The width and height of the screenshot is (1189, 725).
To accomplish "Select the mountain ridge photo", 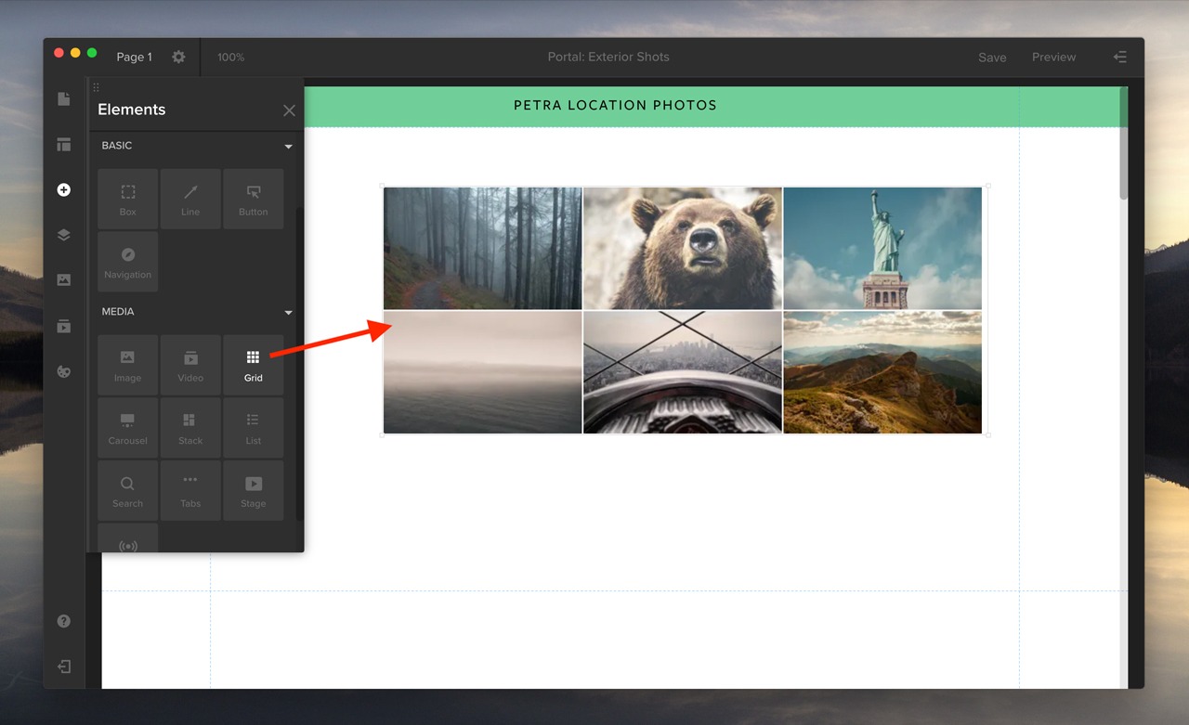I will pos(882,372).
